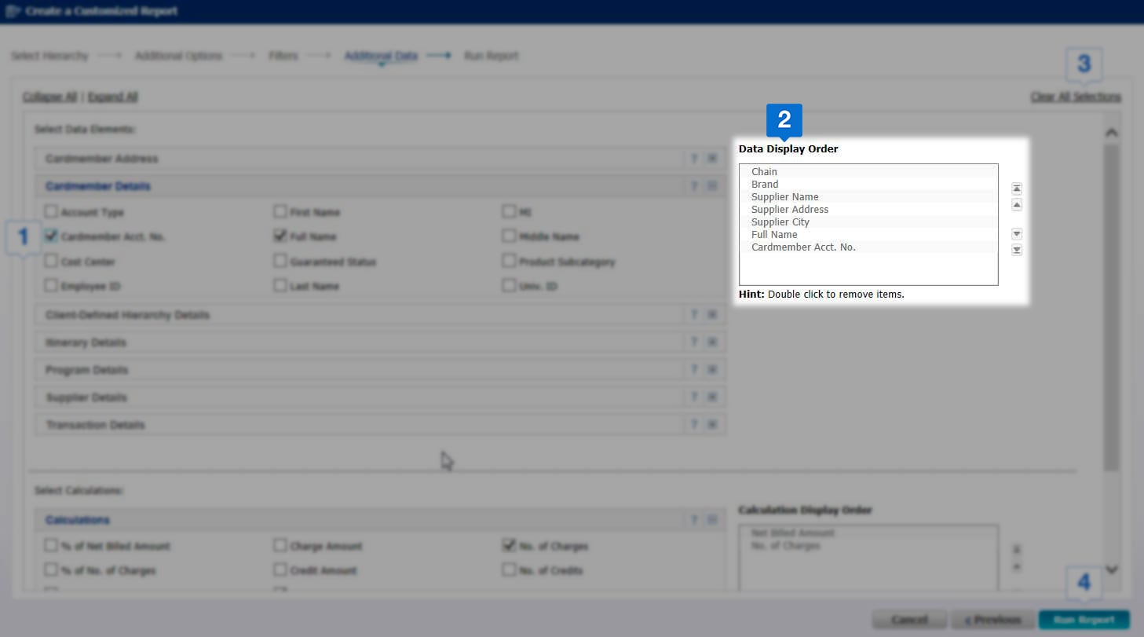Click the move-up arrow for Data Display Order
1144x637 pixels.
click(1016, 205)
